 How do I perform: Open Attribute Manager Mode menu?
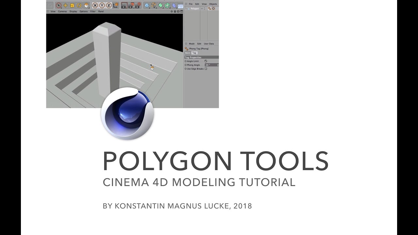pos(192,44)
